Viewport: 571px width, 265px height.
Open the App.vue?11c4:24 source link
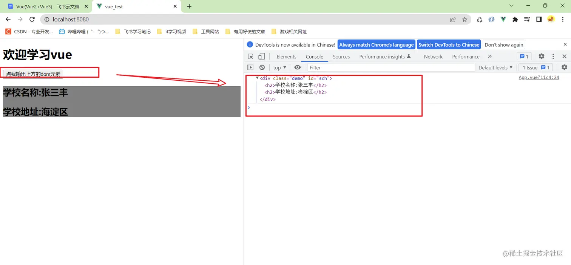click(539, 77)
